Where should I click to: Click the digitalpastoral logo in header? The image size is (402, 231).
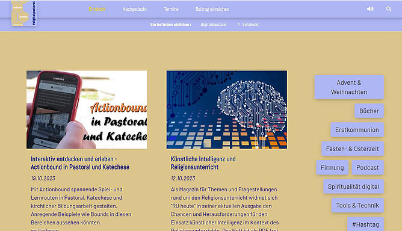pyautogui.click(x=23, y=13)
